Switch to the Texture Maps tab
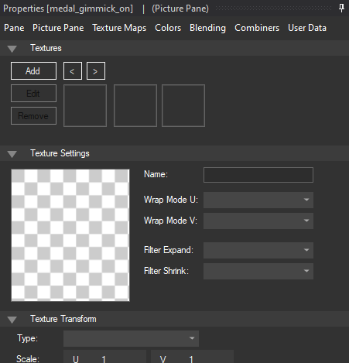349x363 pixels. coord(119,28)
